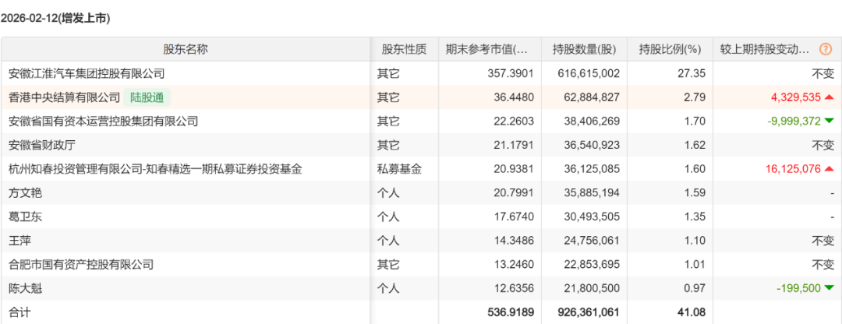Click holding ratio 1.10
The image size is (842, 324).
(695, 241)
